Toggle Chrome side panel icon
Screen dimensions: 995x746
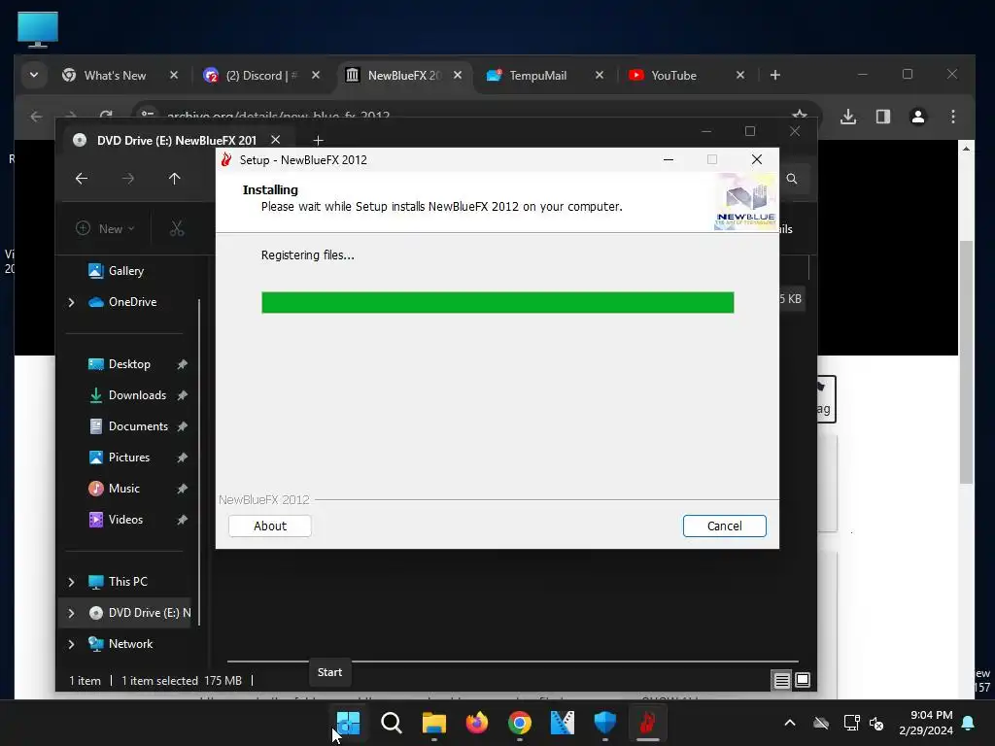883,117
